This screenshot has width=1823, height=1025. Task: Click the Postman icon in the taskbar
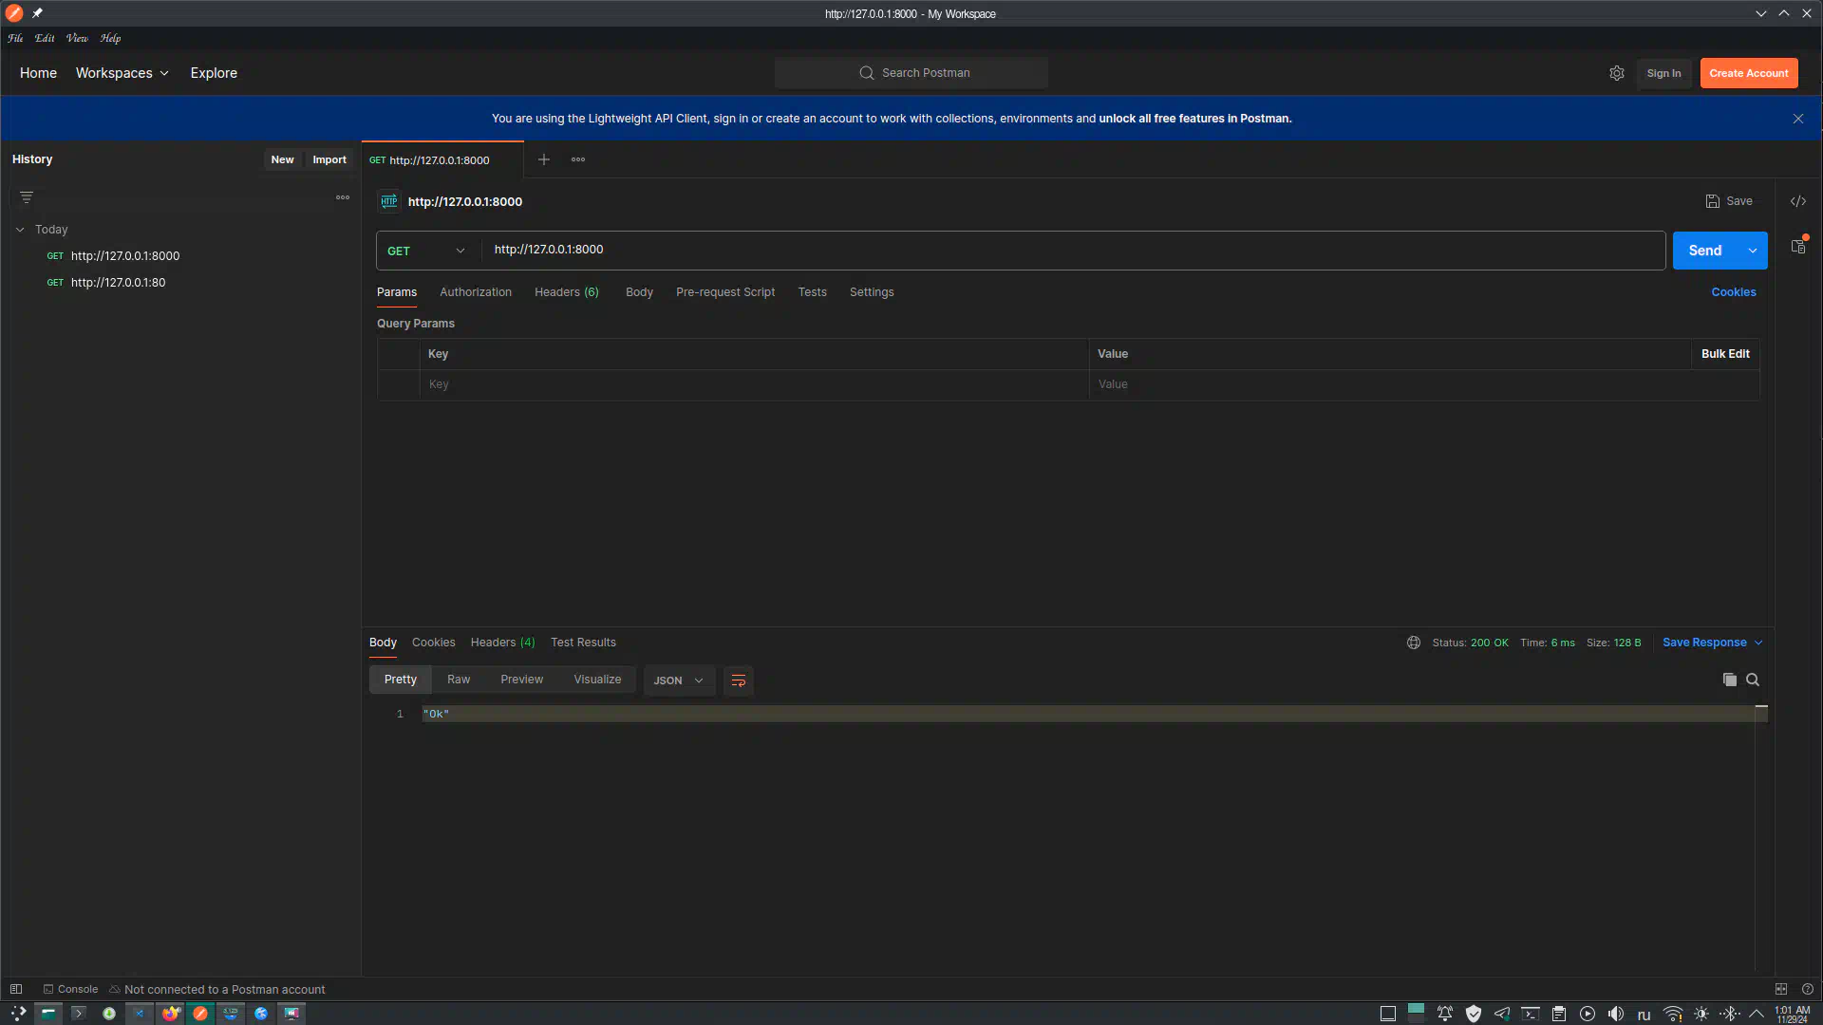pos(200,1014)
